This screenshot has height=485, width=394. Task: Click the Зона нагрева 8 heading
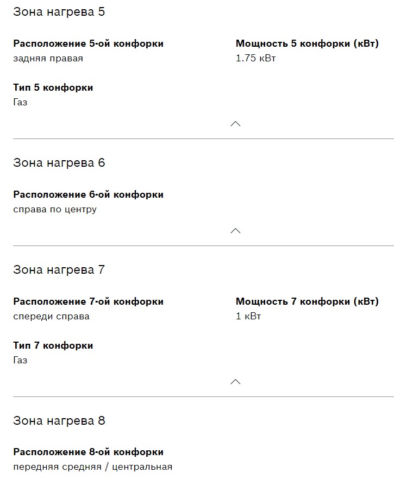tap(59, 421)
